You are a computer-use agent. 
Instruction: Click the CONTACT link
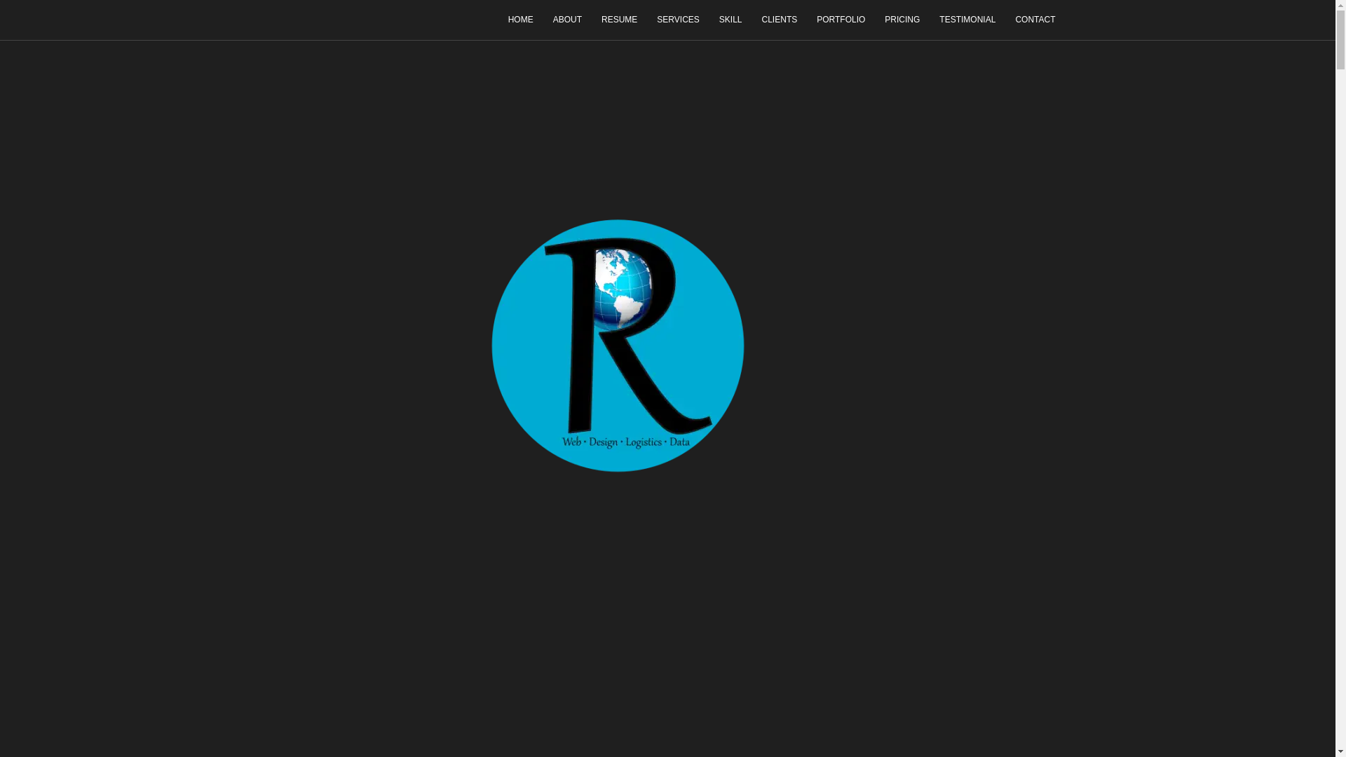coord(1035,20)
